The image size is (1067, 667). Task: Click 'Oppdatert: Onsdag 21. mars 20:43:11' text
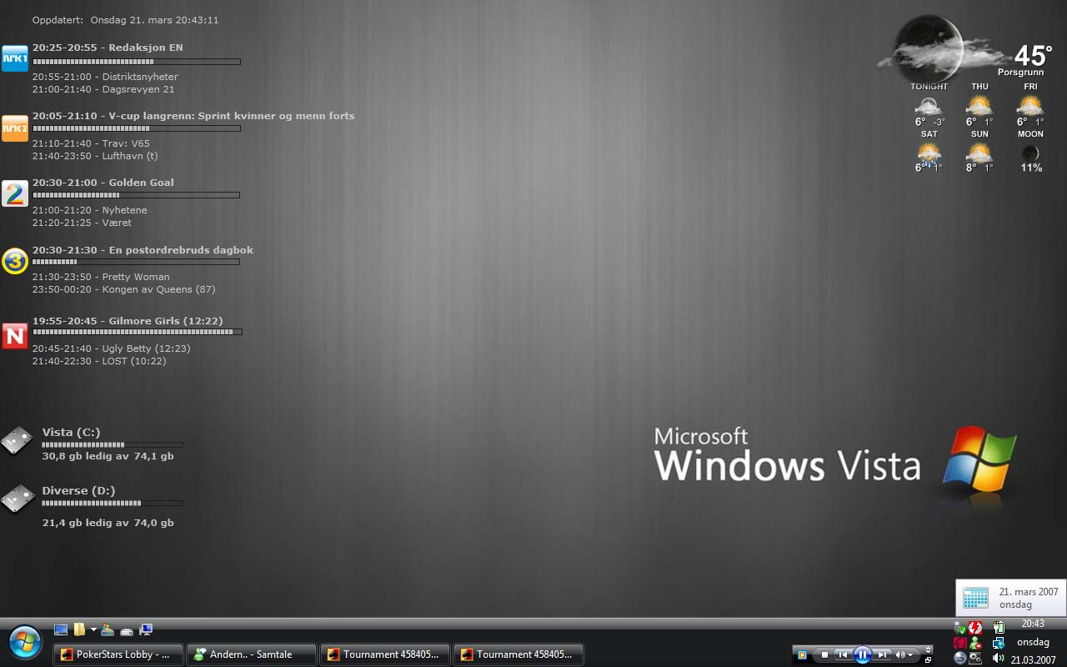[125, 20]
